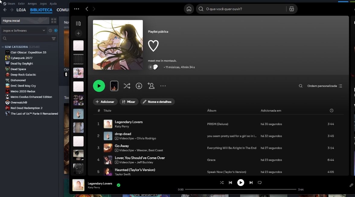355x197 pixels.
Task: Open Jogos e Softwares dropdown in Steam
Action: (x=24, y=31)
